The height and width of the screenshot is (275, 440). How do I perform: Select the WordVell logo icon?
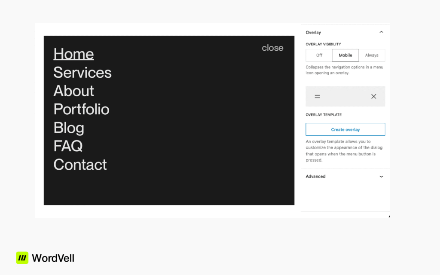pos(22,258)
